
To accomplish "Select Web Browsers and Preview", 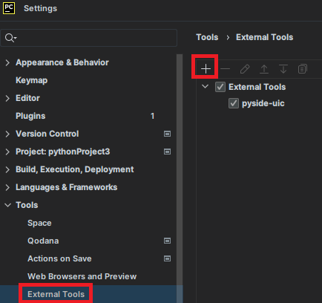I will tap(82, 276).
